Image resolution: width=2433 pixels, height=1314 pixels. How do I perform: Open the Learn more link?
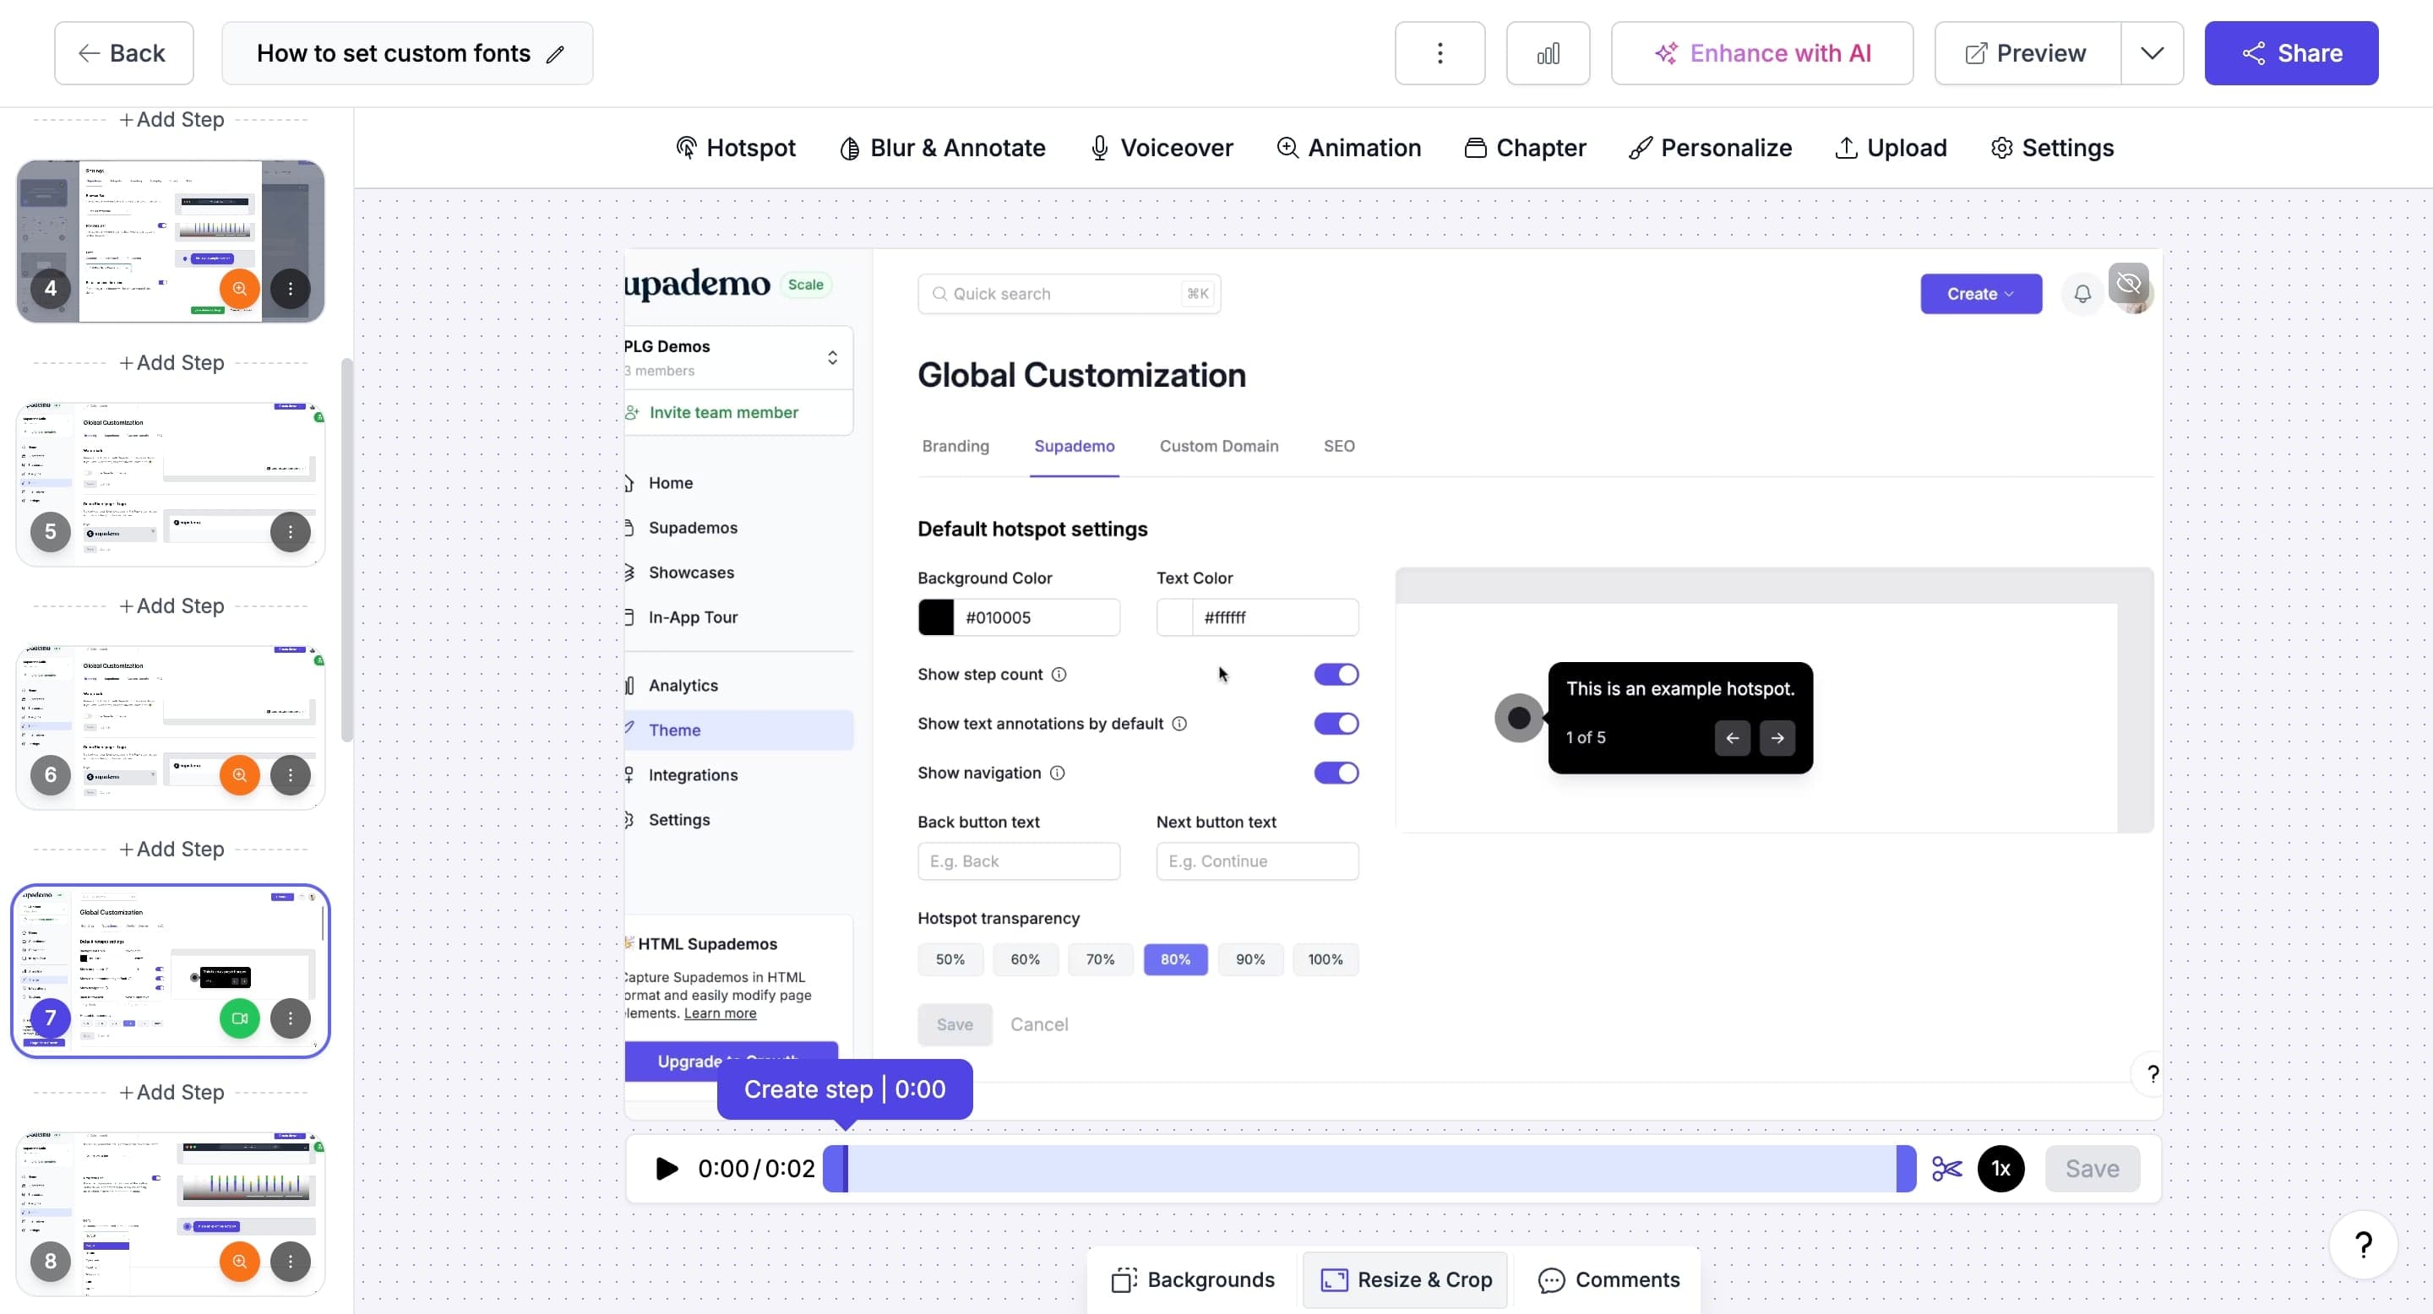pyautogui.click(x=720, y=1014)
